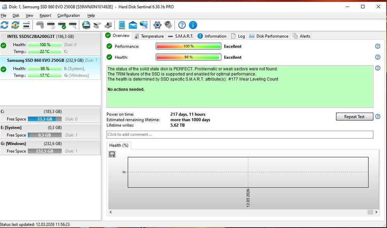Select the Health (%) graph tab
Screen dimensions: 387x228
[119, 145]
